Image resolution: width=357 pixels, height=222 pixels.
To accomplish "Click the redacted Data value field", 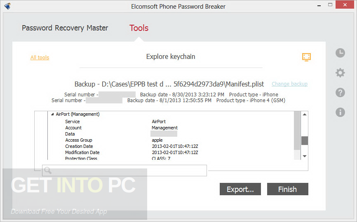I will pos(164,134).
